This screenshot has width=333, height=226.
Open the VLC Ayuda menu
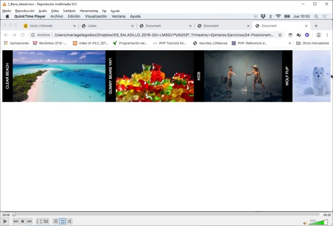[x=115, y=11]
